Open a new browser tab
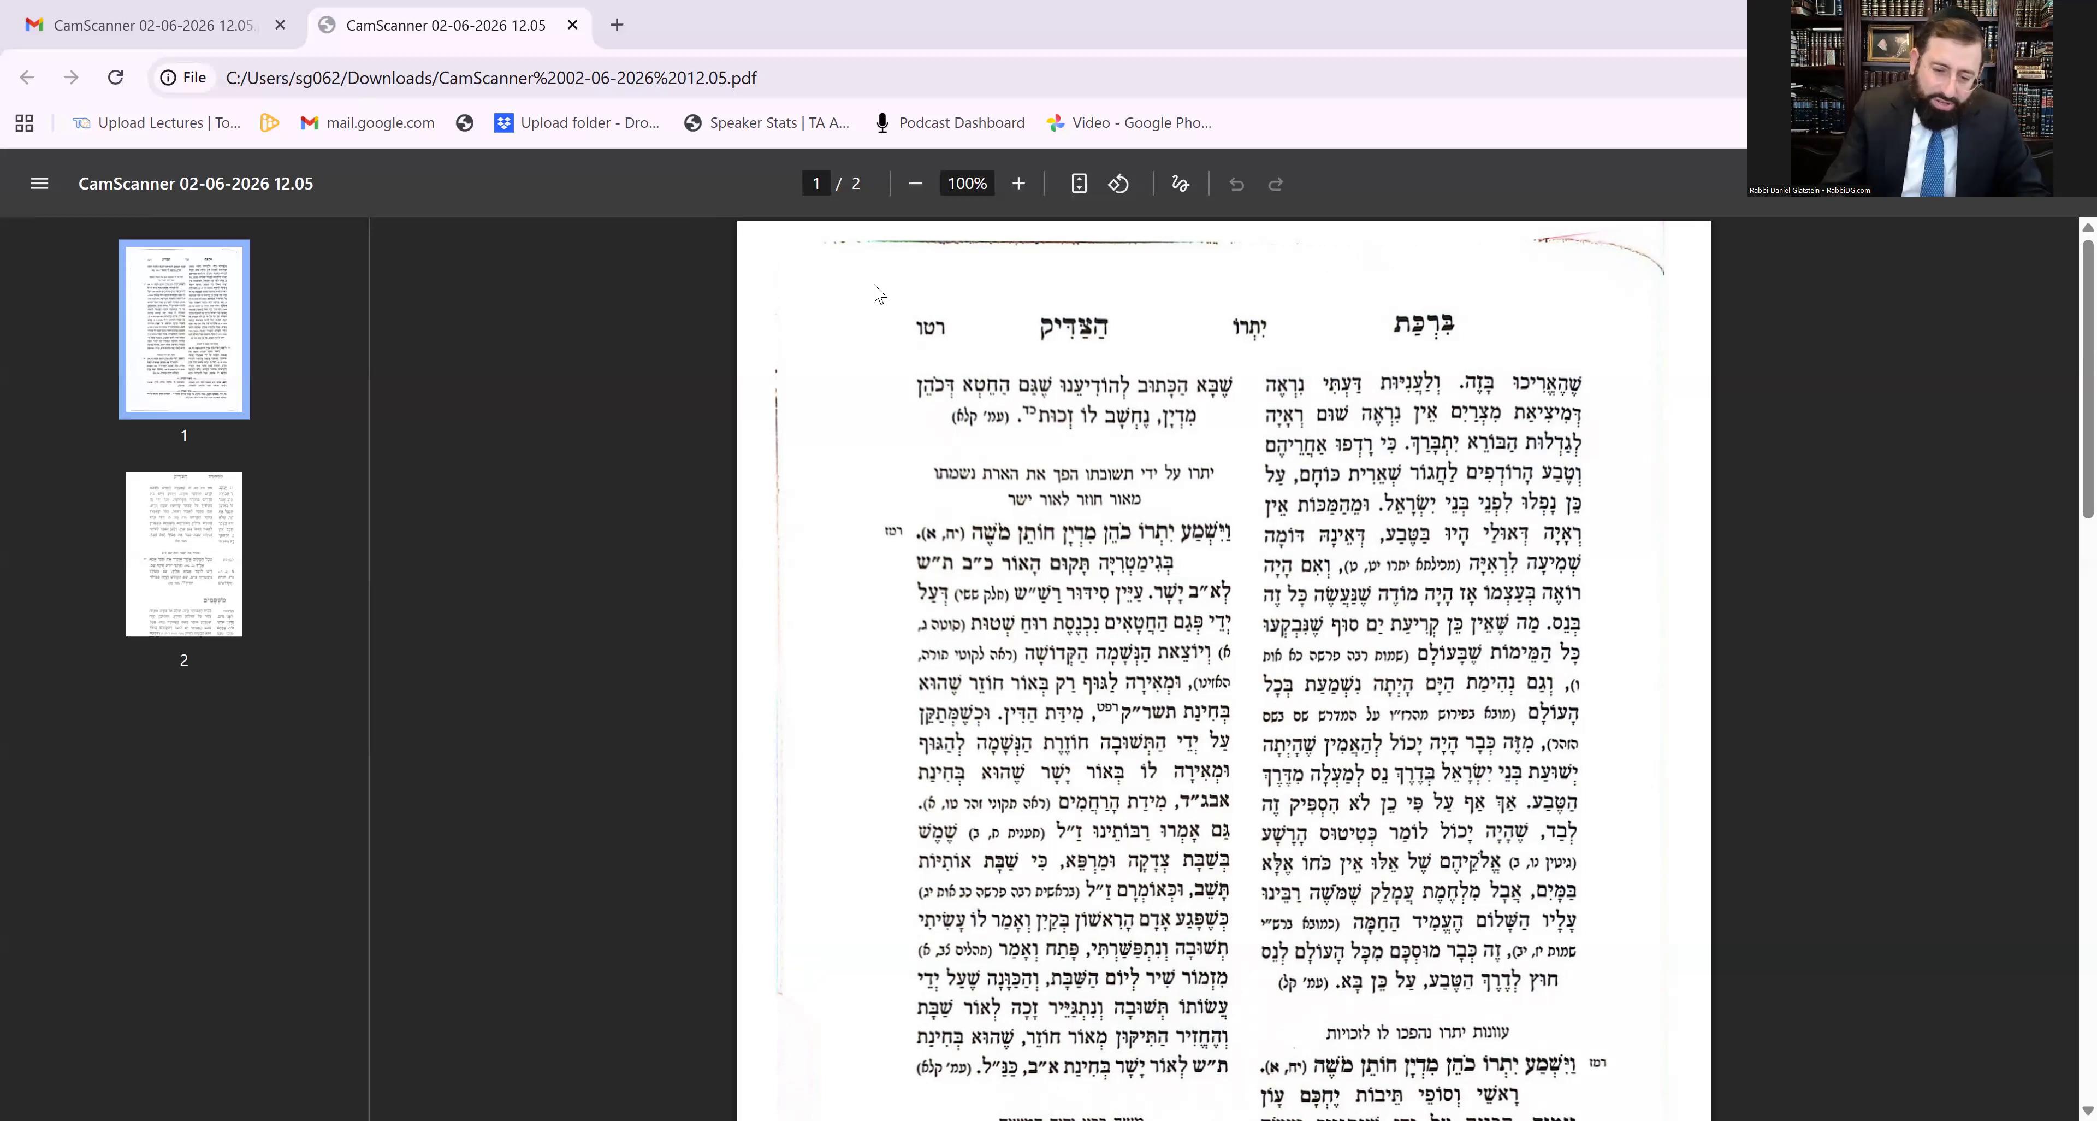 pyautogui.click(x=617, y=25)
